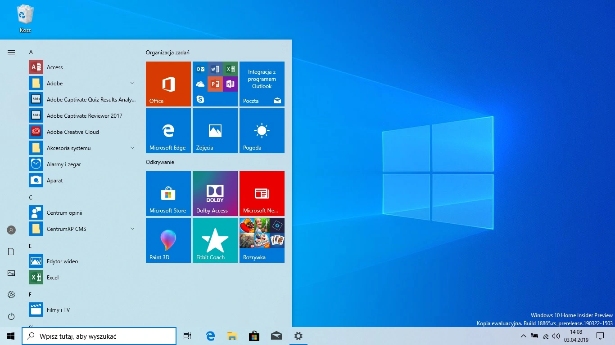Image resolution: width=615 pixels, height=345 pixels.
Task: Launch Microsoft Edge from the Start tiles
Action: point(168,131)
